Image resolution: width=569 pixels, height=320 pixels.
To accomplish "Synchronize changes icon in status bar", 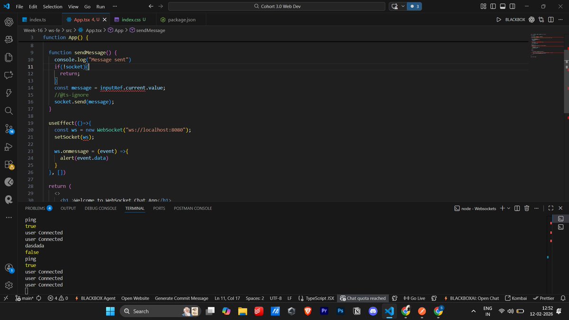I will pos(38,298).
